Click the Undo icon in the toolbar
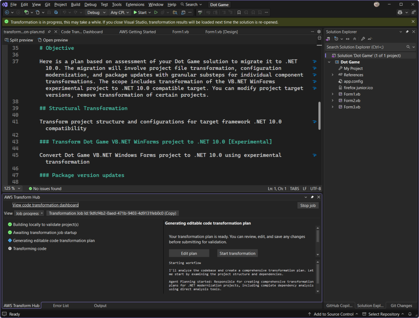Image resolution: width=419 pixels, height=318 pixels. (x=64, y=12)
